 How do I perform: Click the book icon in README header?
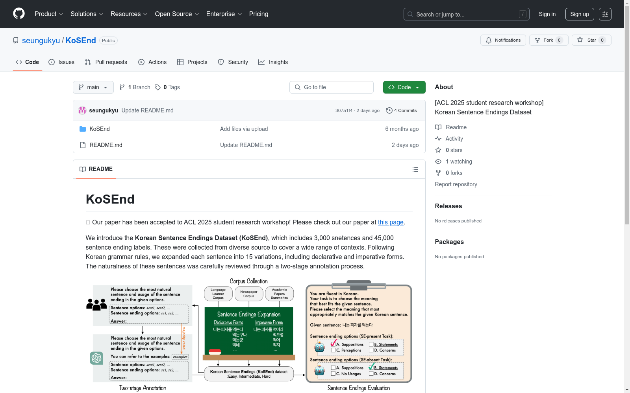click(x=83, y=169)
